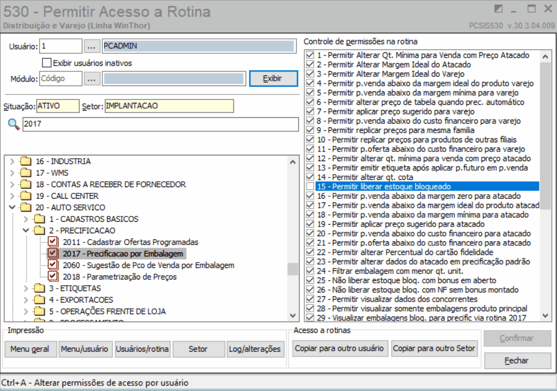Viewport: 557px width, 391px height.
Task: Expand 18 - CONTAS A RECEBER DE FORNECEDOR
Action: pos(12,184)
